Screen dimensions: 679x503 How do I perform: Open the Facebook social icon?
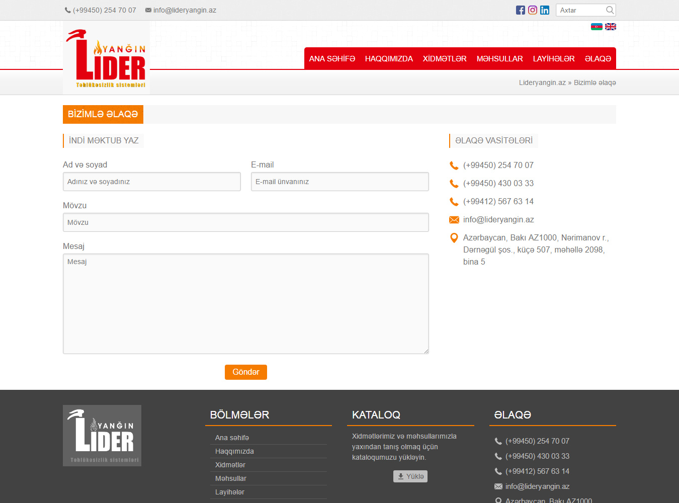[521, 10]
